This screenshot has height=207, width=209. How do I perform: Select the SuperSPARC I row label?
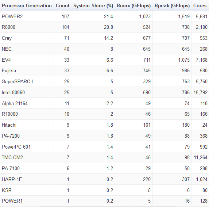coord(18,82)
